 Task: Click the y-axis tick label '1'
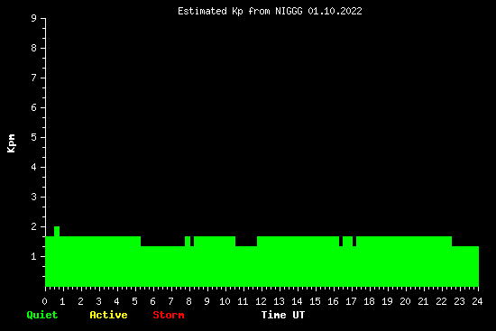point(34,256)
